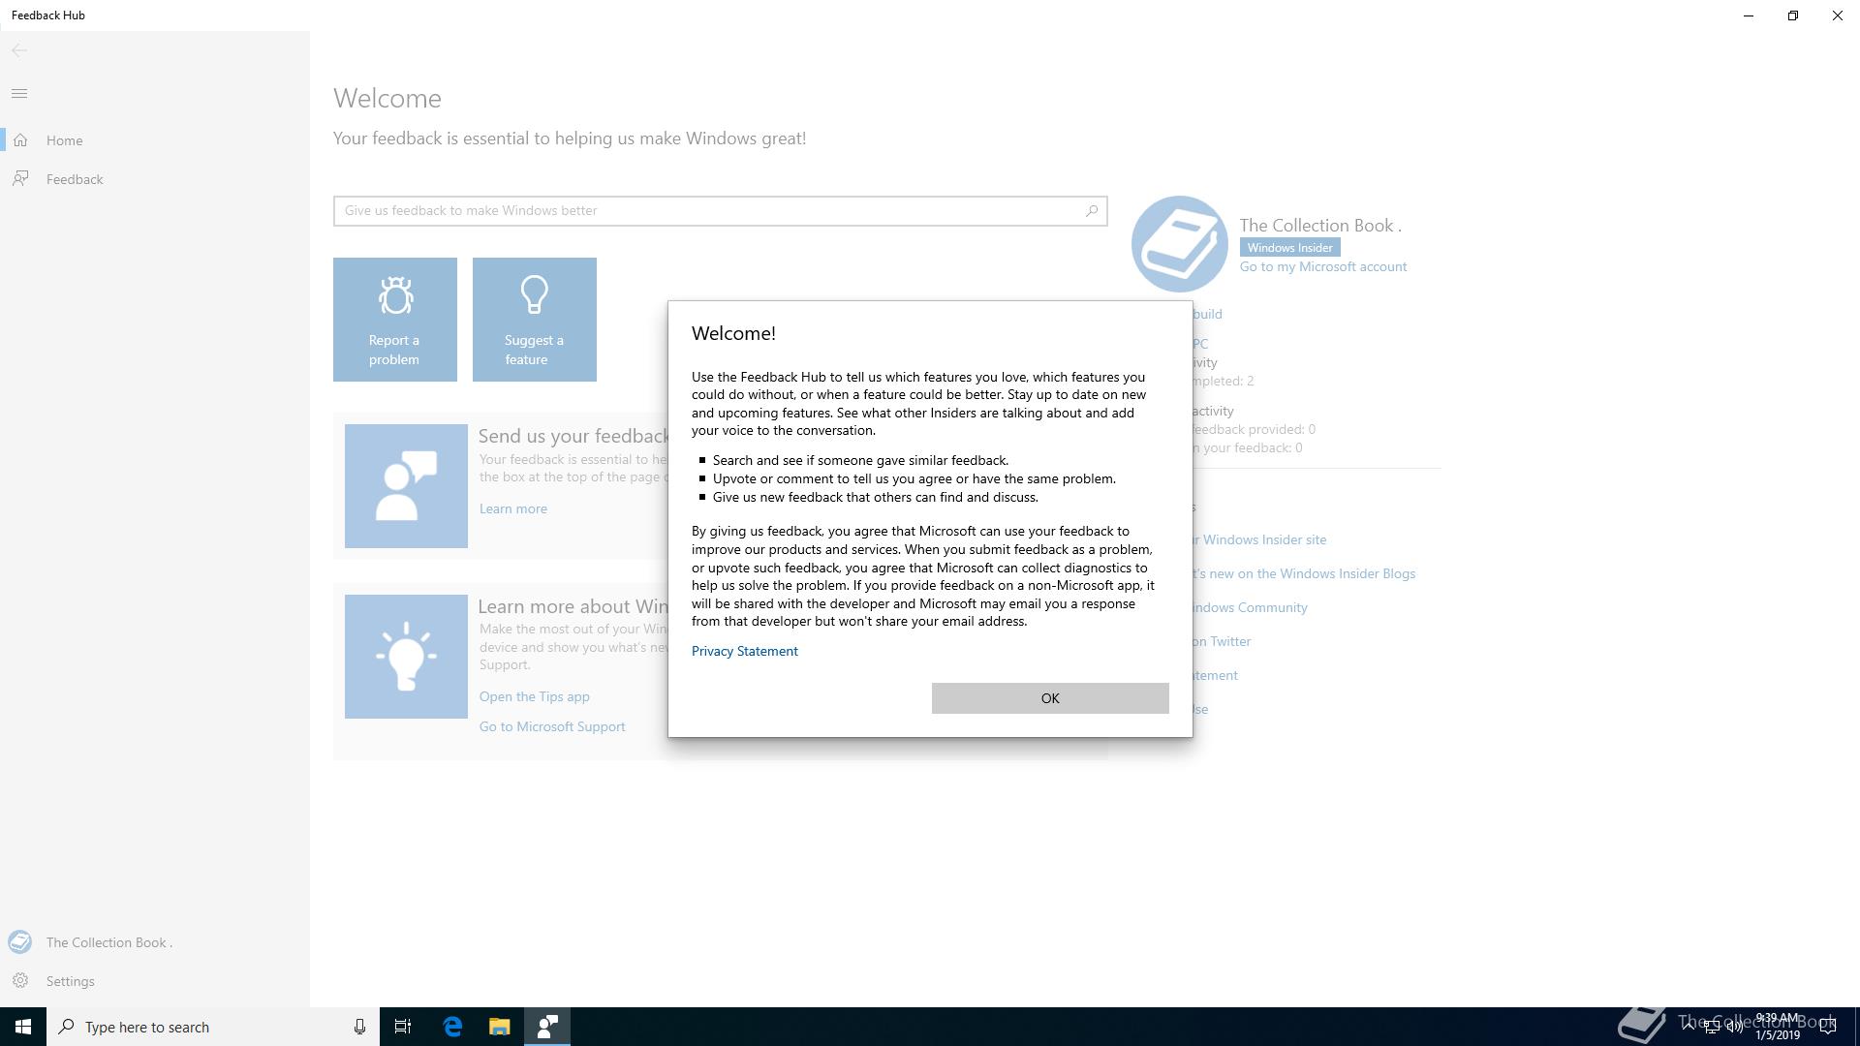The width and height of the screenshot is (1860, 1046).
Task: Click the taskbar search box
Action: coord(213,1027)
